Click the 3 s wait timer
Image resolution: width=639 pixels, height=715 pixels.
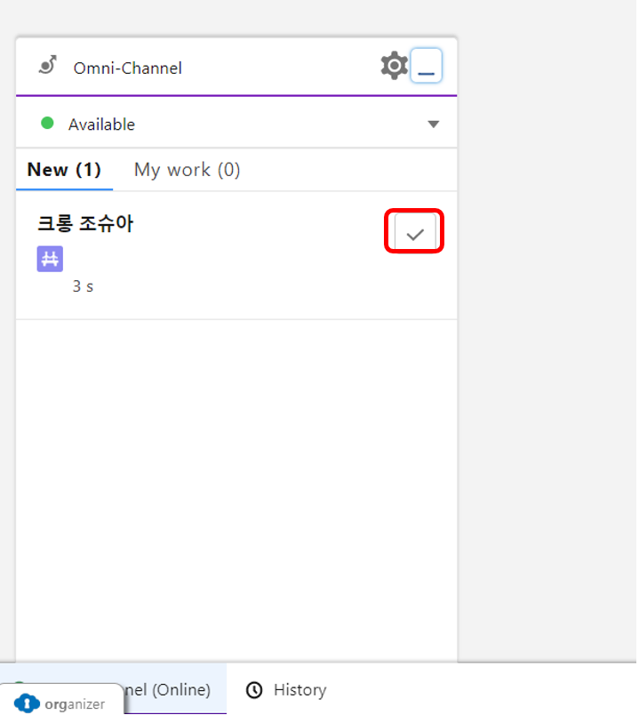coord(83,287)
